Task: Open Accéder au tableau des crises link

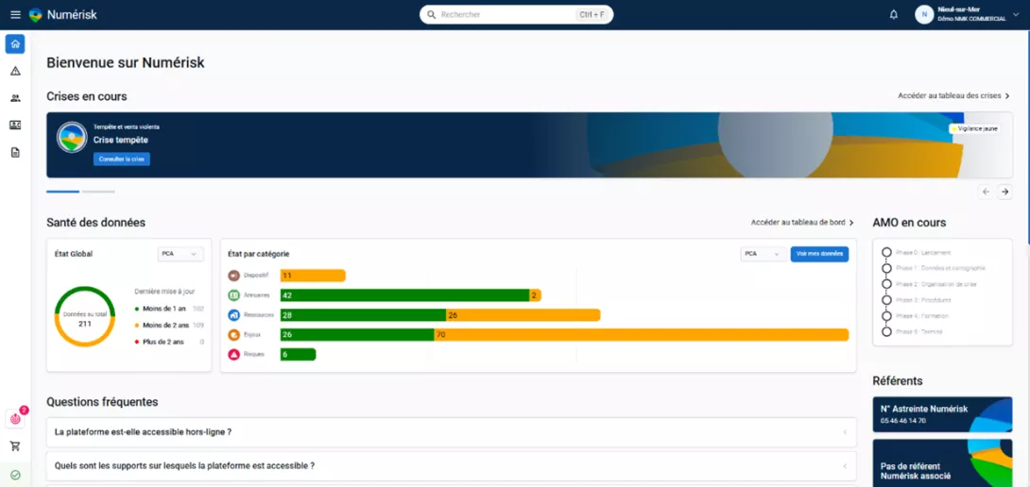Action: (953, 96)
